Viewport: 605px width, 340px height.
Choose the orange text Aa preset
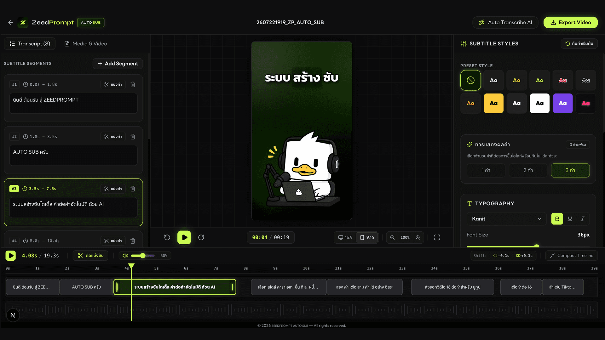[x=470, y=103]
